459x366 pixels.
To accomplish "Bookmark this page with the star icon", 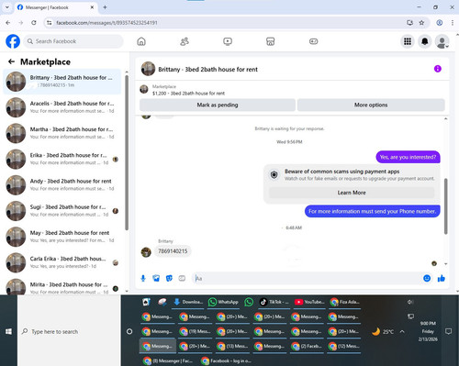I will pos(421,23).
